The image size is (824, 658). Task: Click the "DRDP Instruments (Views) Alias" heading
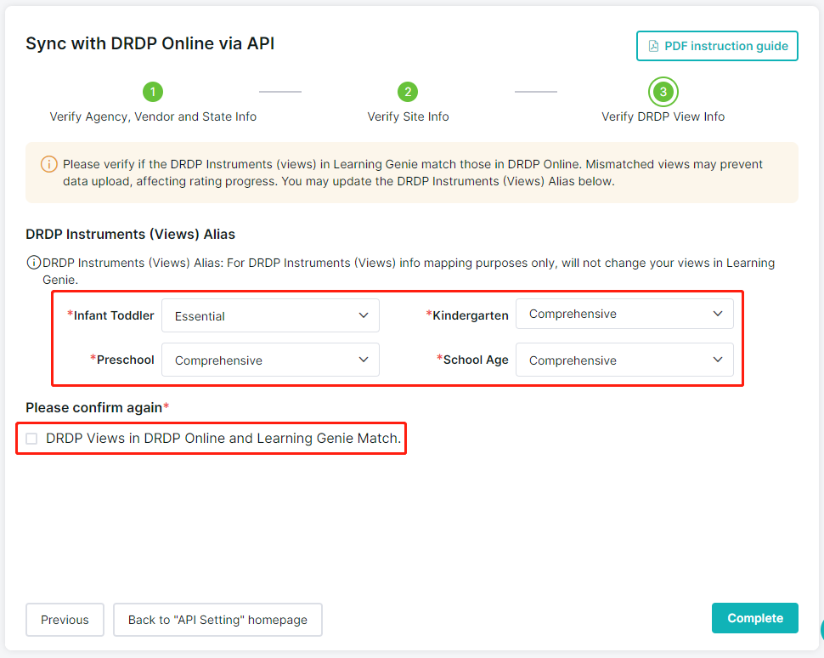(130, 234)
